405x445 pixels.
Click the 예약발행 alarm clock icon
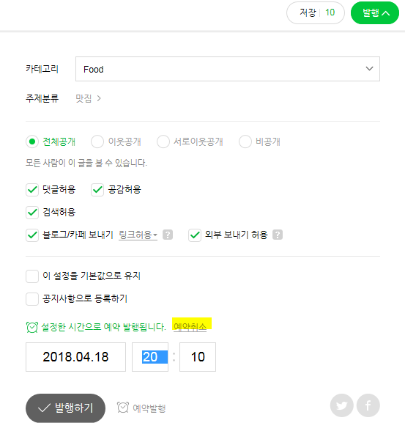point(123,408)
